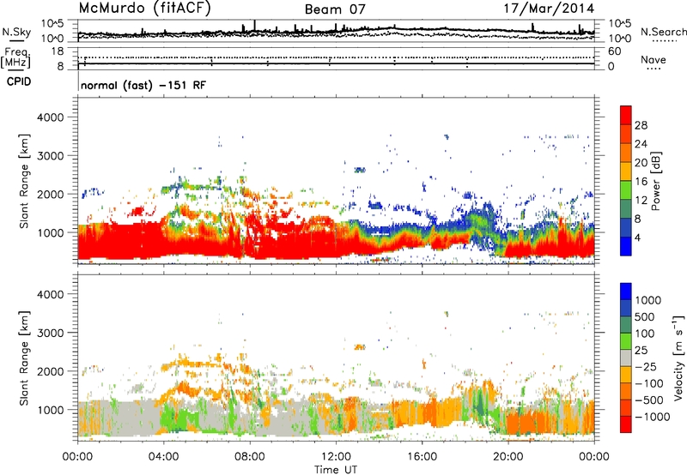The width and height of the screenshot is (687, 475).
Task: Click the '04:00' time axis label
Action: pyautogui.click(x=164, y=457)
